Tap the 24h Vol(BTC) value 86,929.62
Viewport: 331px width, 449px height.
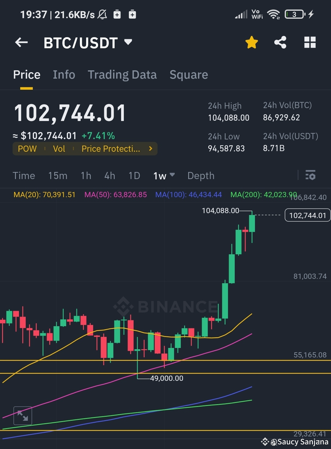pos(281,118)
